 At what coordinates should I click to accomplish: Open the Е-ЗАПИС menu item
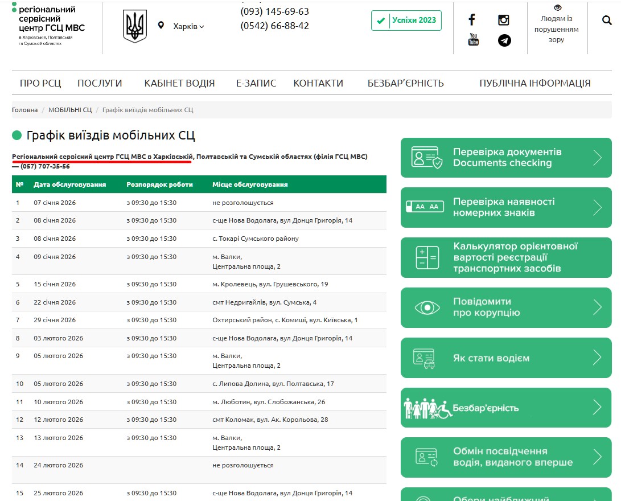(x=256, y=83)
